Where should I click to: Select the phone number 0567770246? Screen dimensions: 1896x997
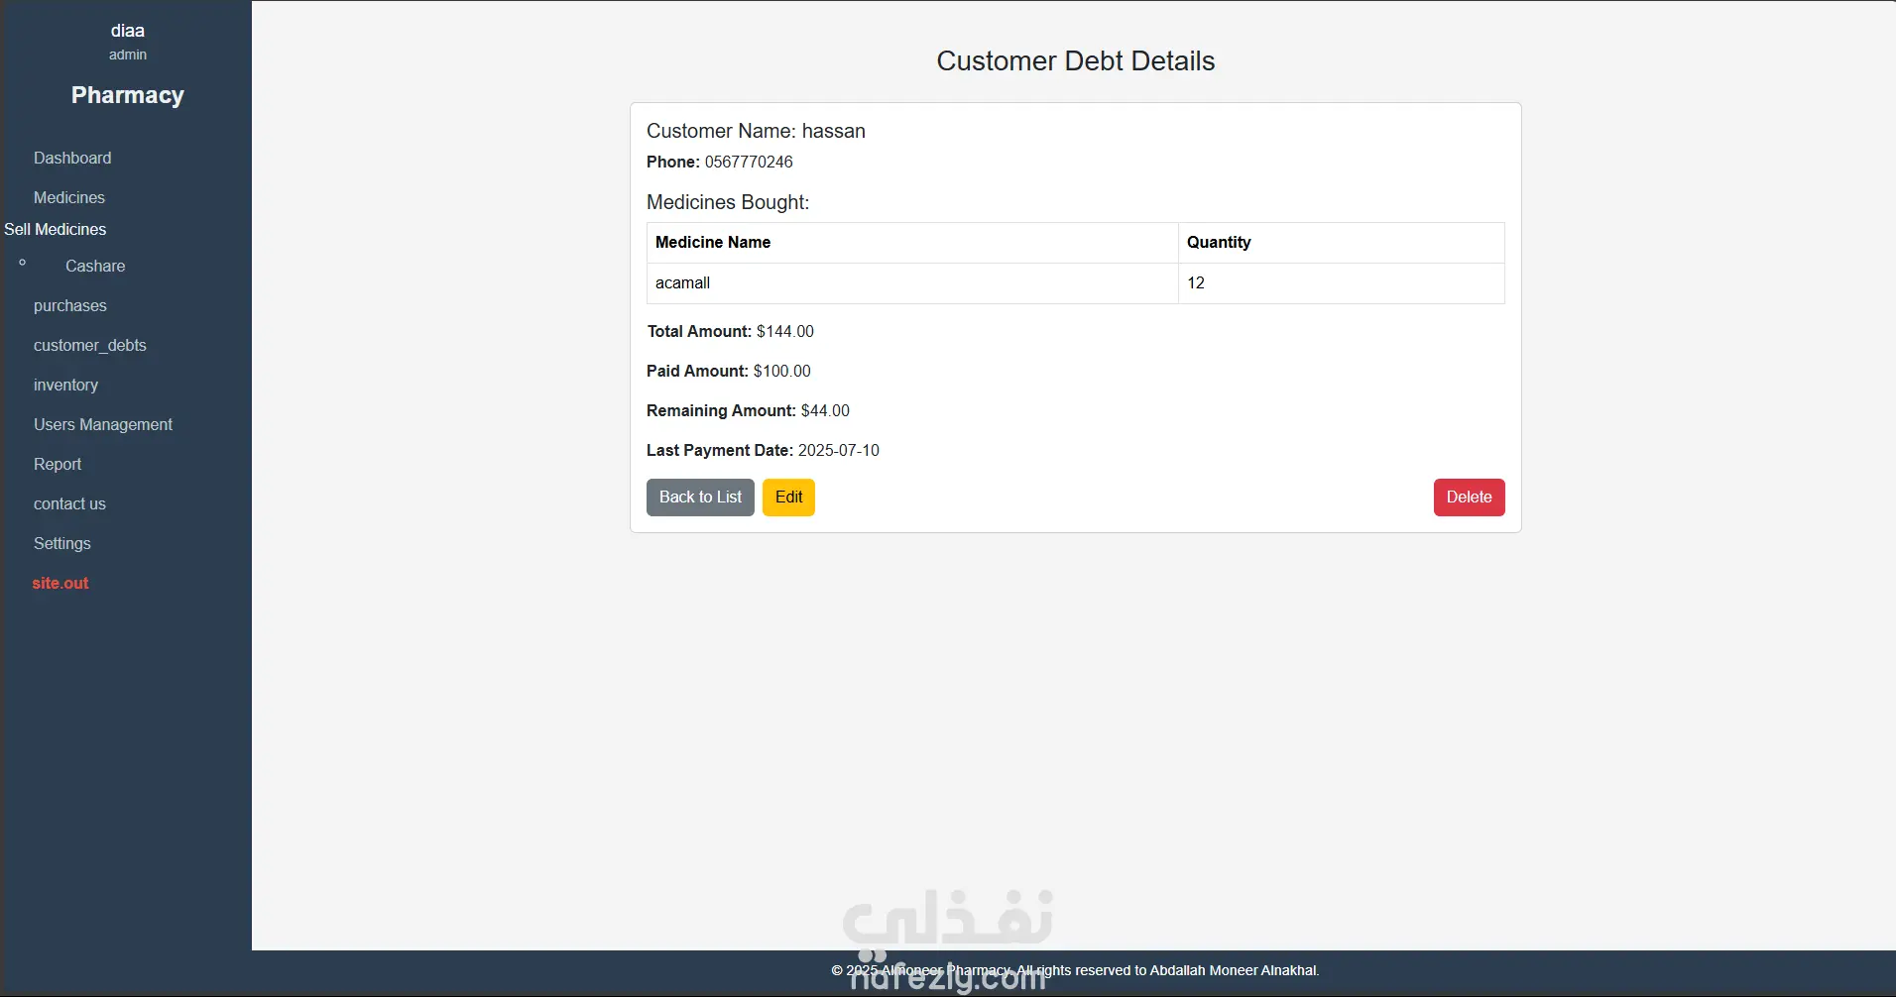point(749,162)
